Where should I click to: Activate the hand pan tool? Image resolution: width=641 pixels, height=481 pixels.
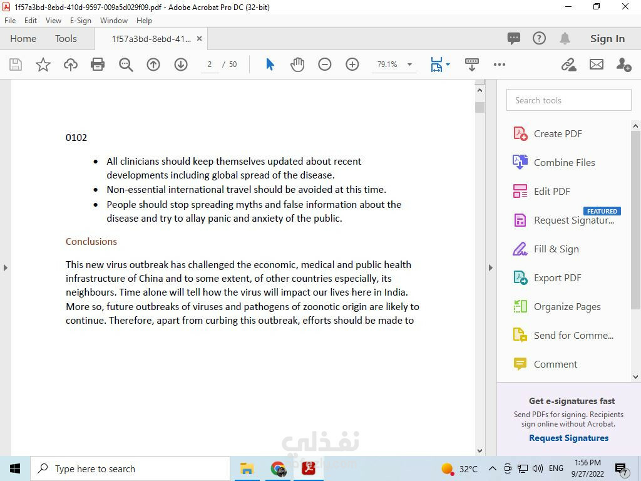[297, 65]
